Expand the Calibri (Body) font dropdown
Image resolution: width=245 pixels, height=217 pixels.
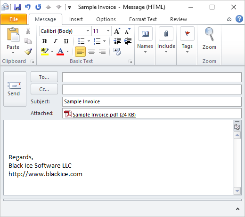88,31
